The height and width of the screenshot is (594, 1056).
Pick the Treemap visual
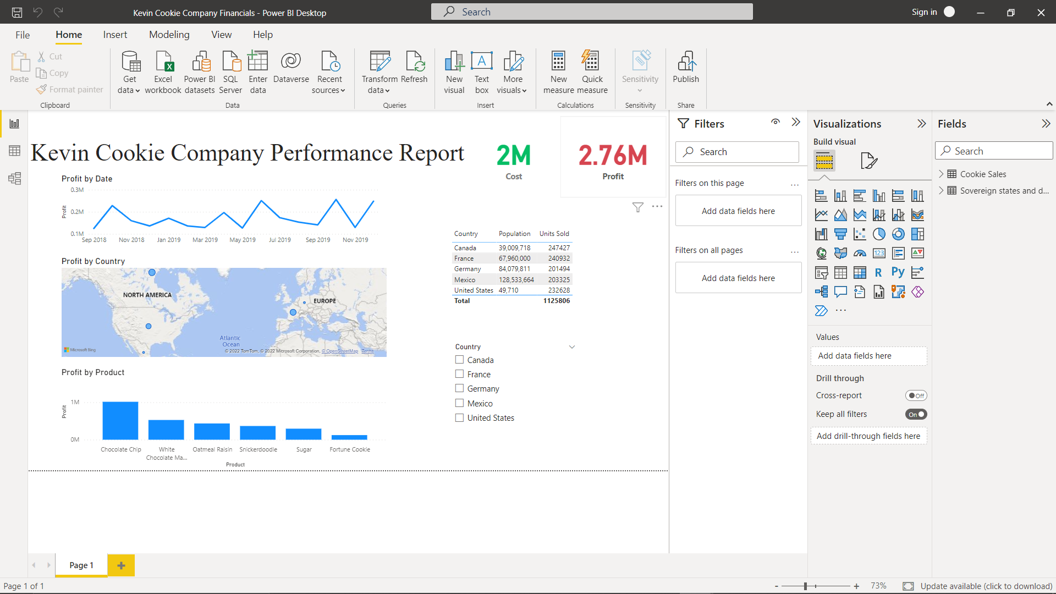tap(917, 234)
